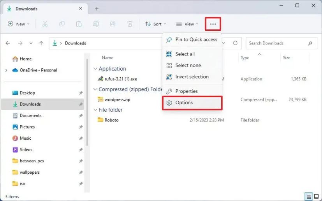Click the Cut scissors icon
The width and height of the screenshot is (322, 201).
(45, 24)
